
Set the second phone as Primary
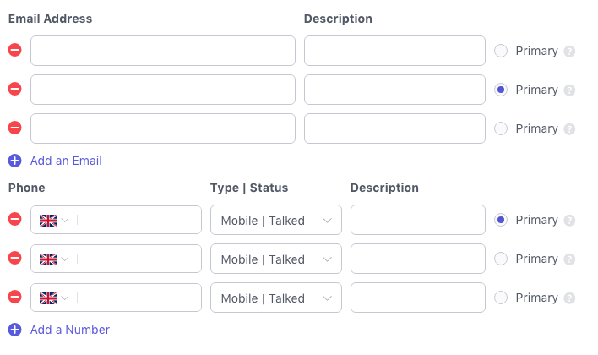(x=501, y=259)
